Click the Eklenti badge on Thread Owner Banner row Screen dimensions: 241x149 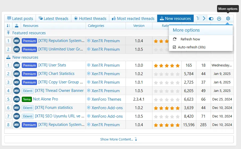[28, 91]
